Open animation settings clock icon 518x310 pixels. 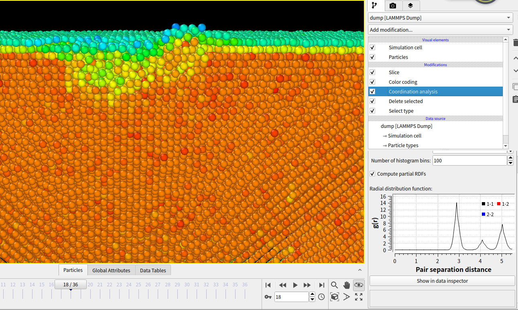(321, 297)
